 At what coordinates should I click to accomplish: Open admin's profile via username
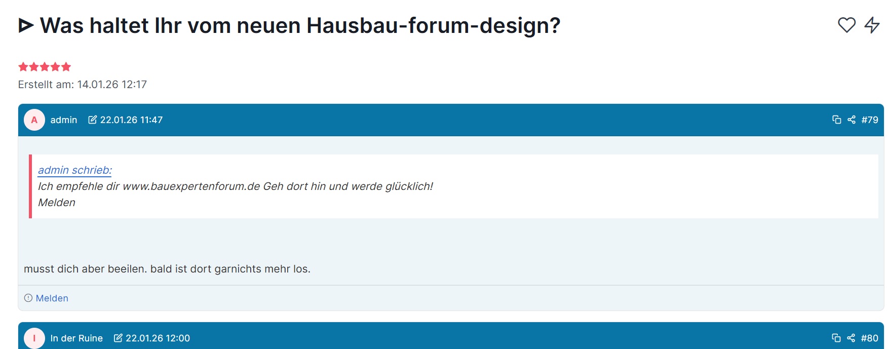pyautogui.click(x=64, y=120)
